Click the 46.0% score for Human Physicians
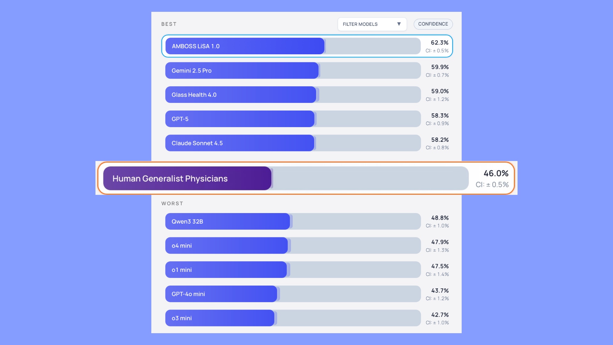This screenshot has width=613, height=345. tap(496, 173)
